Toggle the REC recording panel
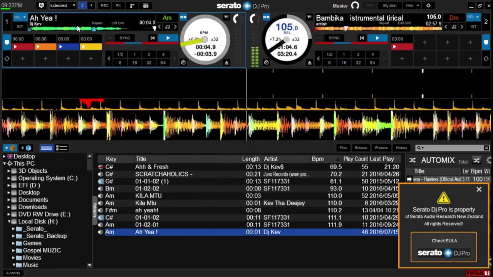Screen dimensions: 493x277 104,6
